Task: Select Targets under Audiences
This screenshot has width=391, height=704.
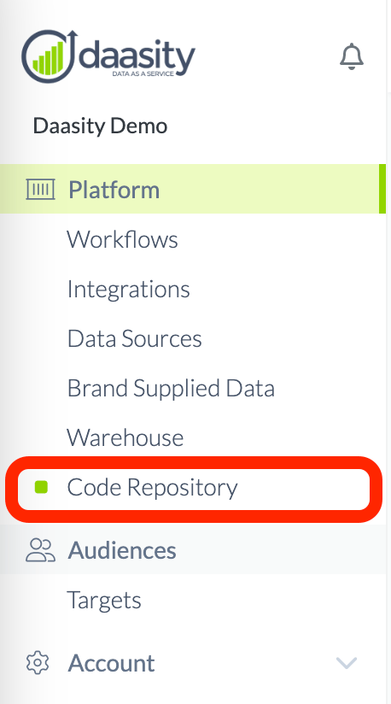Action: (x=104, y=600)
